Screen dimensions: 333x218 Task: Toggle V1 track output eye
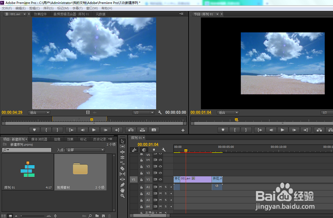coord(161,179)
